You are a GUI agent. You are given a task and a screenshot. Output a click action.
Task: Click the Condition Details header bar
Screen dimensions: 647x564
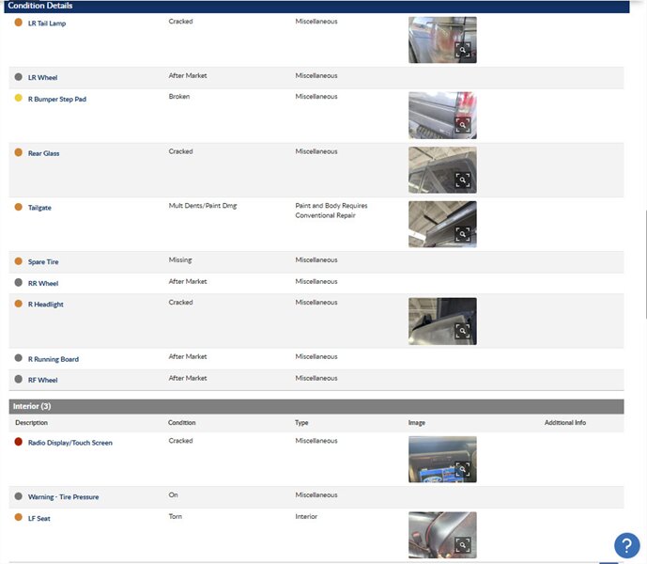point(316,6)
